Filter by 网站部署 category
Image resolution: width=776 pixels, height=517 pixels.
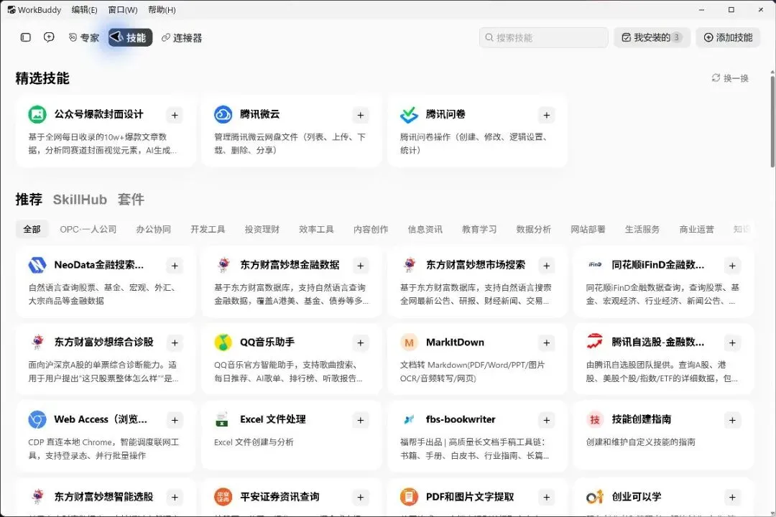(588, 229)
